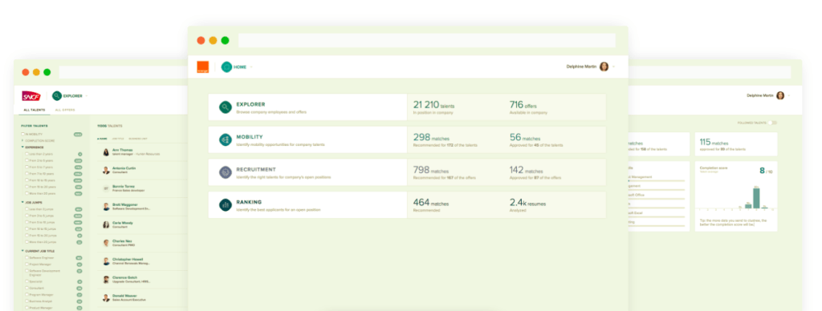Image resolution: width=822 pixels, height=311 pixels.
Task: Collapse the Job Jumps filter section
Action: click(x=22, y=202)
